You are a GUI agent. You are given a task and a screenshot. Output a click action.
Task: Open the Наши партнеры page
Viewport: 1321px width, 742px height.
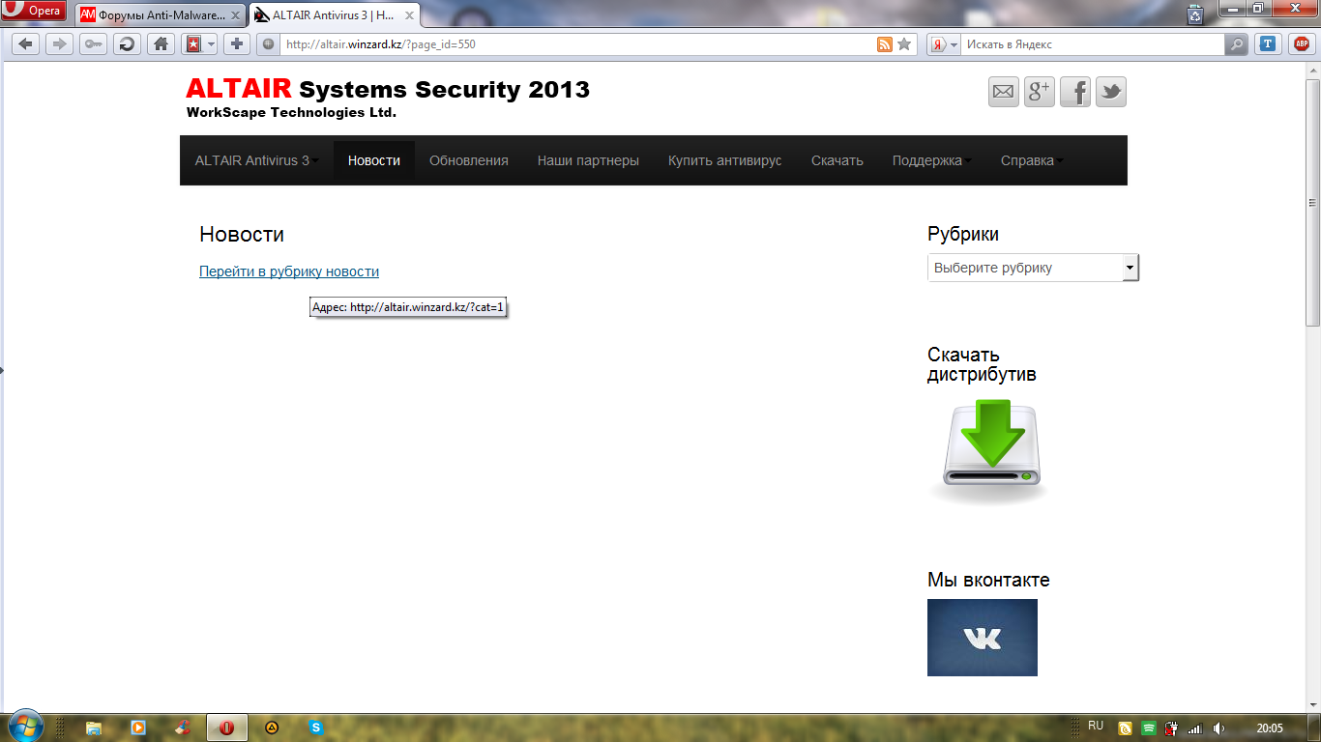coord(588,160)
